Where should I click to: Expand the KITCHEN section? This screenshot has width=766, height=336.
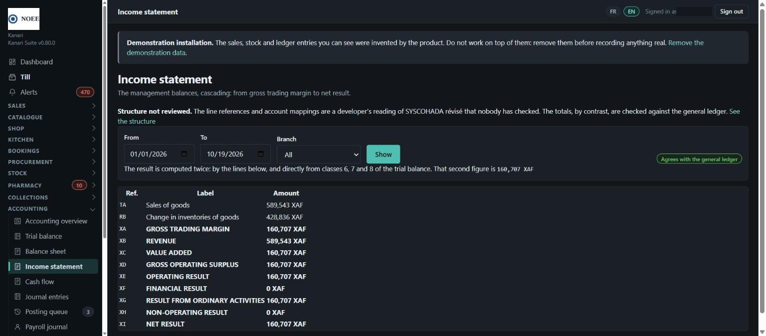52,140
